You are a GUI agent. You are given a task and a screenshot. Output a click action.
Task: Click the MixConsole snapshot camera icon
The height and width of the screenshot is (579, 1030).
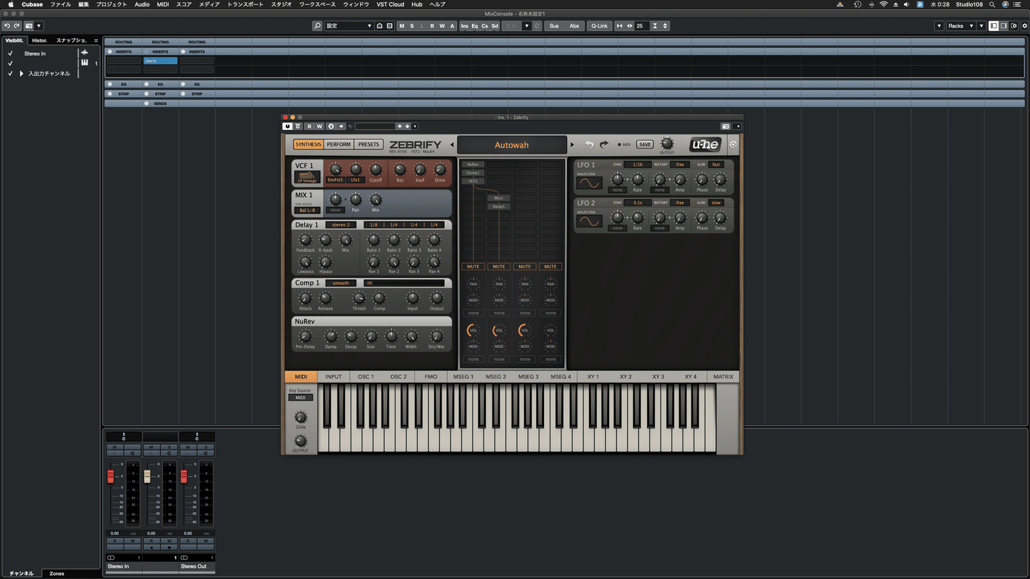(29, 26)
